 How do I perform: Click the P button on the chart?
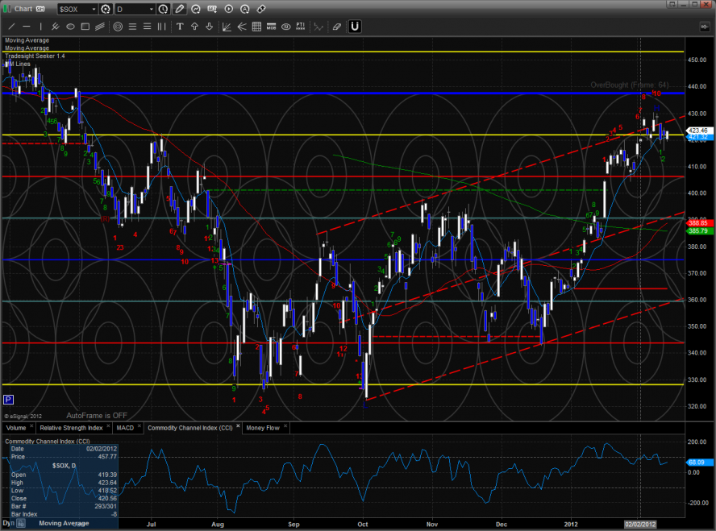[8, 400]
